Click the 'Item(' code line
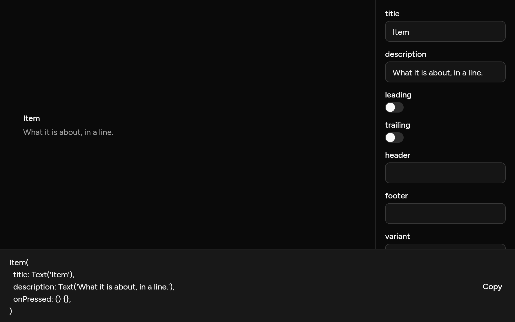This screenshot has width=515, height=322. click(19, 263)
